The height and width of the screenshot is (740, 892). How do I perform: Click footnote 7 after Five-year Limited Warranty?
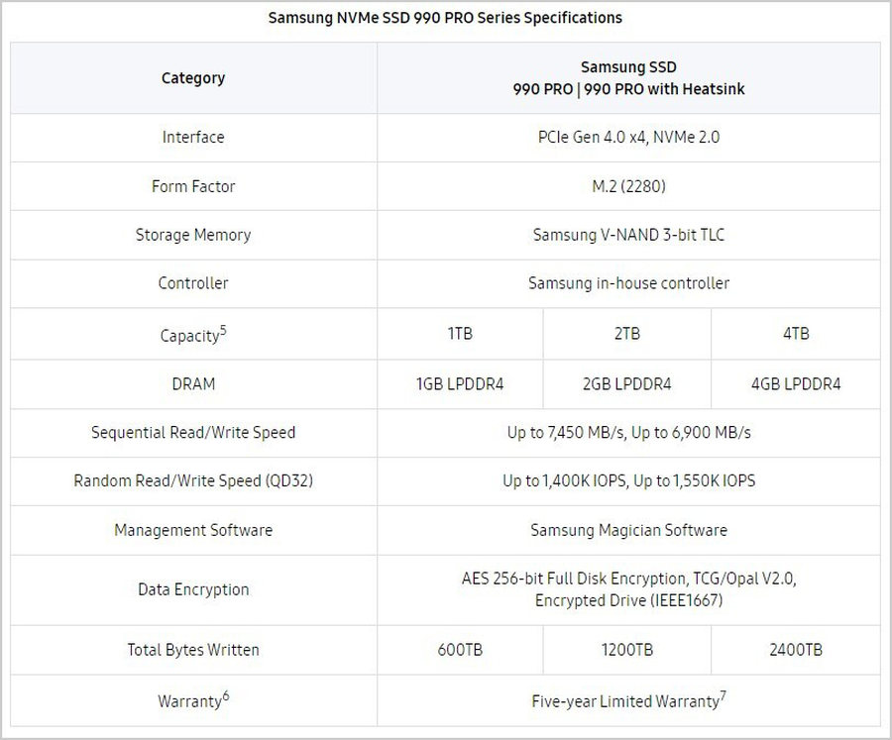723,695
